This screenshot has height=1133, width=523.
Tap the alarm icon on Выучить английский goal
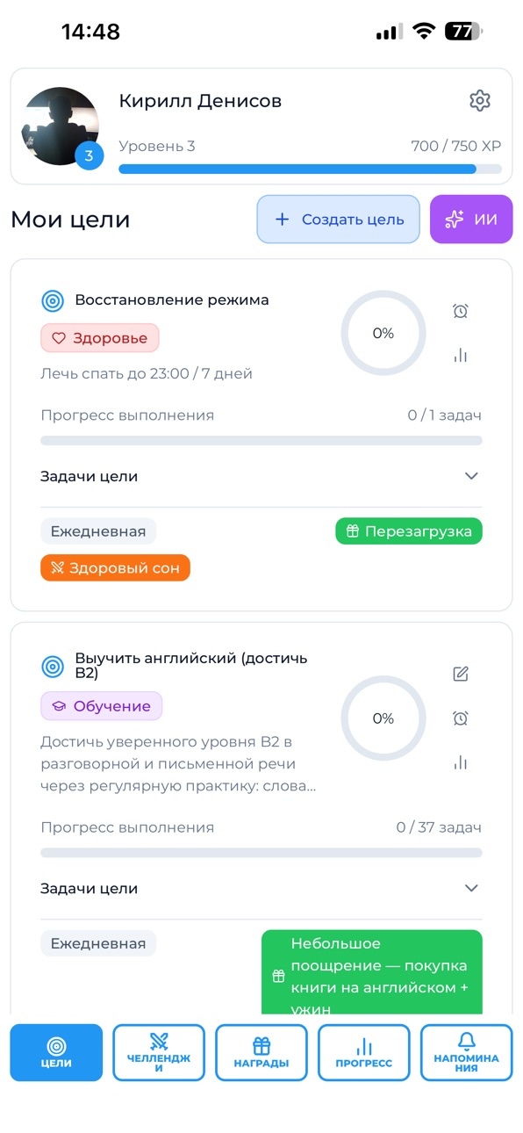point(460,718)
